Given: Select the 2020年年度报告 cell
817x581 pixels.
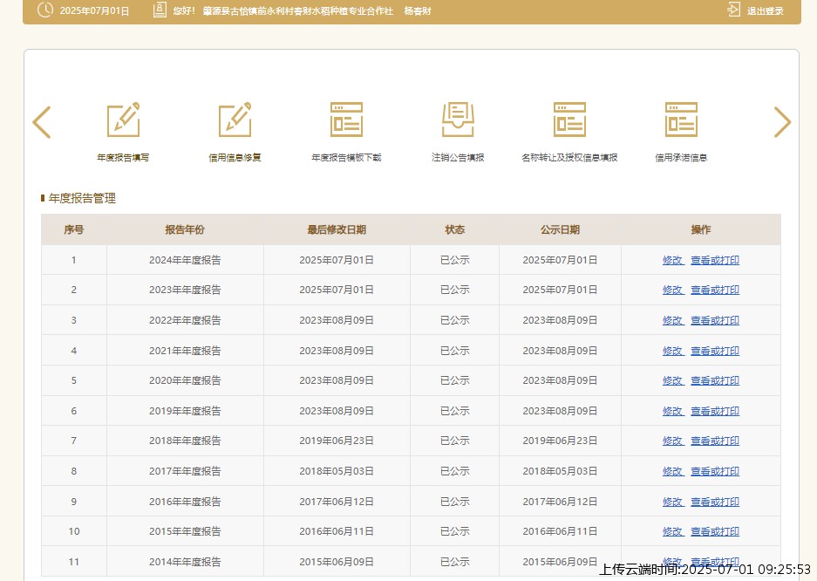Looking at the screenshot, I should coord(185,380).
